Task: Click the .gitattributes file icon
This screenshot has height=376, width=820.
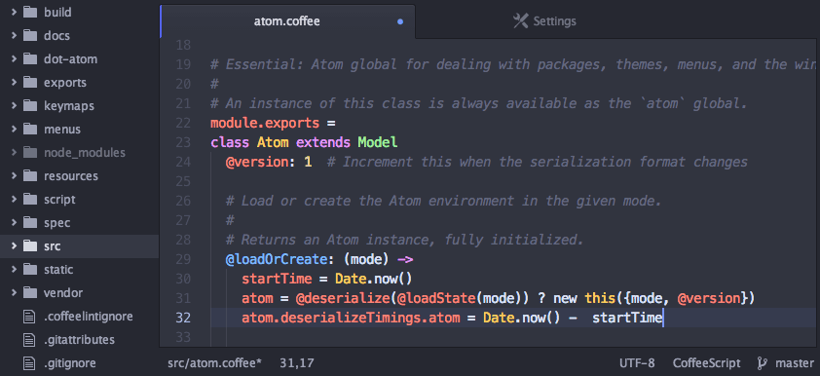Action: 30,340
